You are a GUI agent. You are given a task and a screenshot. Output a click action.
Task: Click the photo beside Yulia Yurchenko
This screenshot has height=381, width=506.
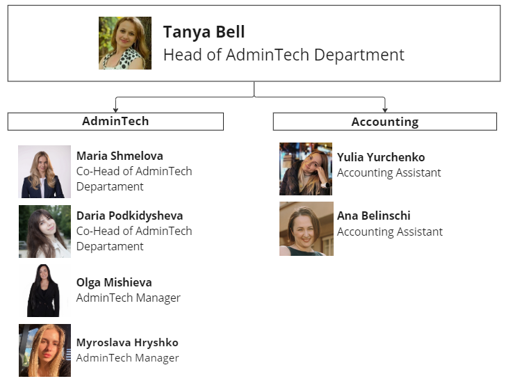point(306,169)
